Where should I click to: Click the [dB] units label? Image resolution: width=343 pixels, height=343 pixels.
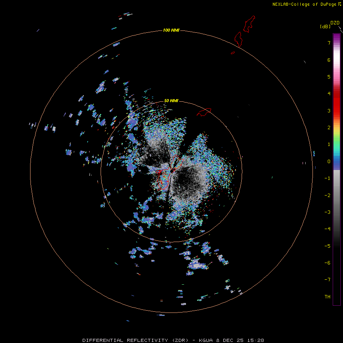tap(325, 26)
